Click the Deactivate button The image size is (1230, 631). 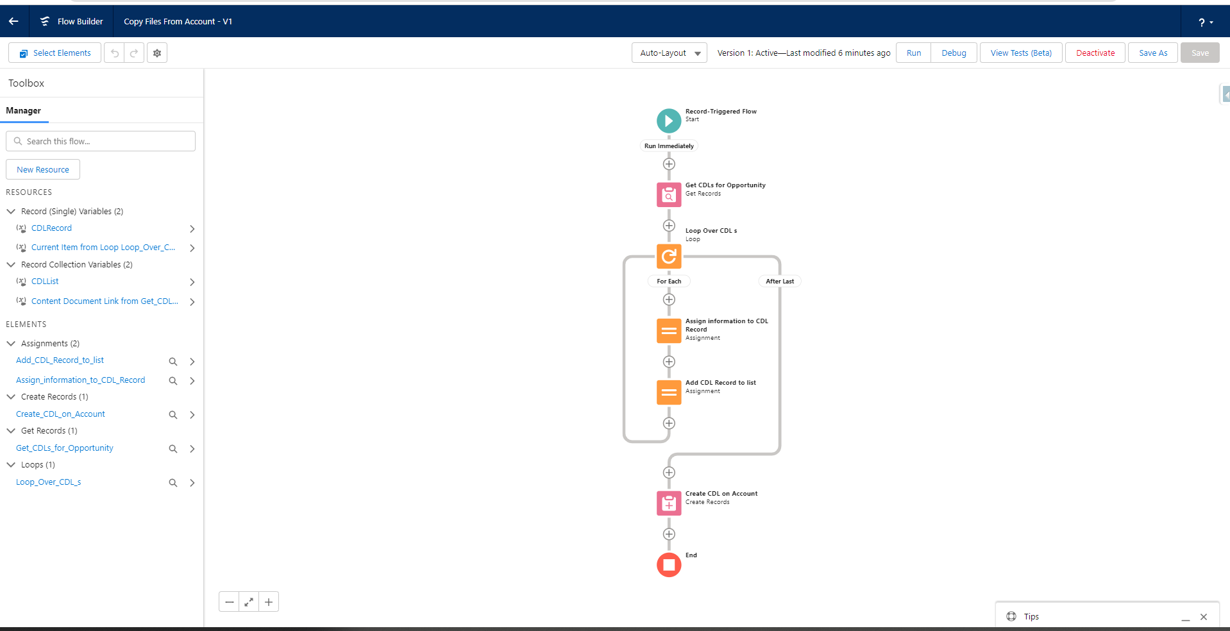coord(1095,53)
